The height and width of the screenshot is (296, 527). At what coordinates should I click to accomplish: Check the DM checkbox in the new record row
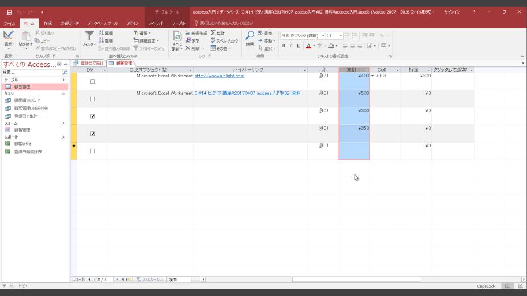[93, 151]
